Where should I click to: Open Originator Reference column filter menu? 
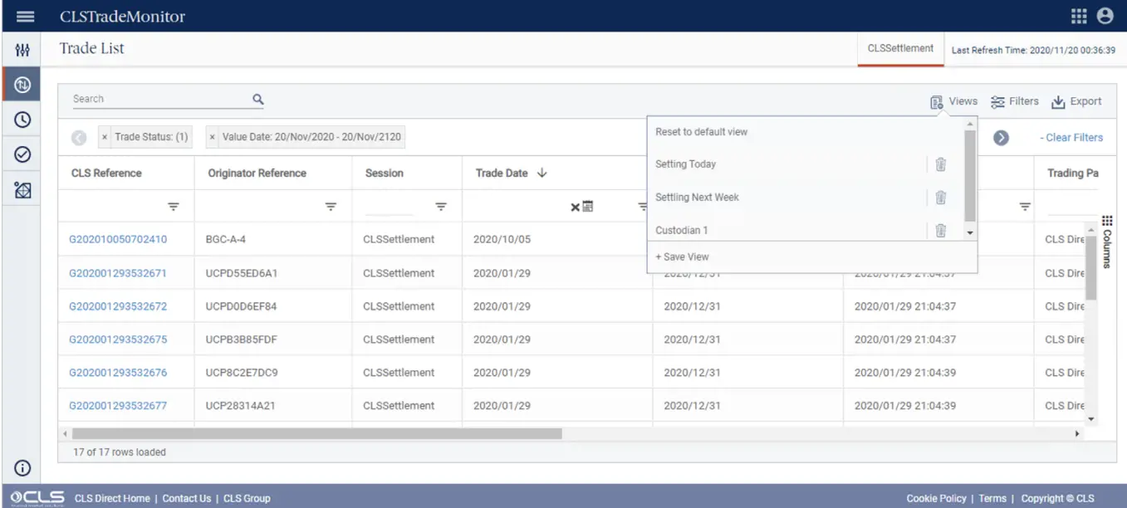coord(331,207)
